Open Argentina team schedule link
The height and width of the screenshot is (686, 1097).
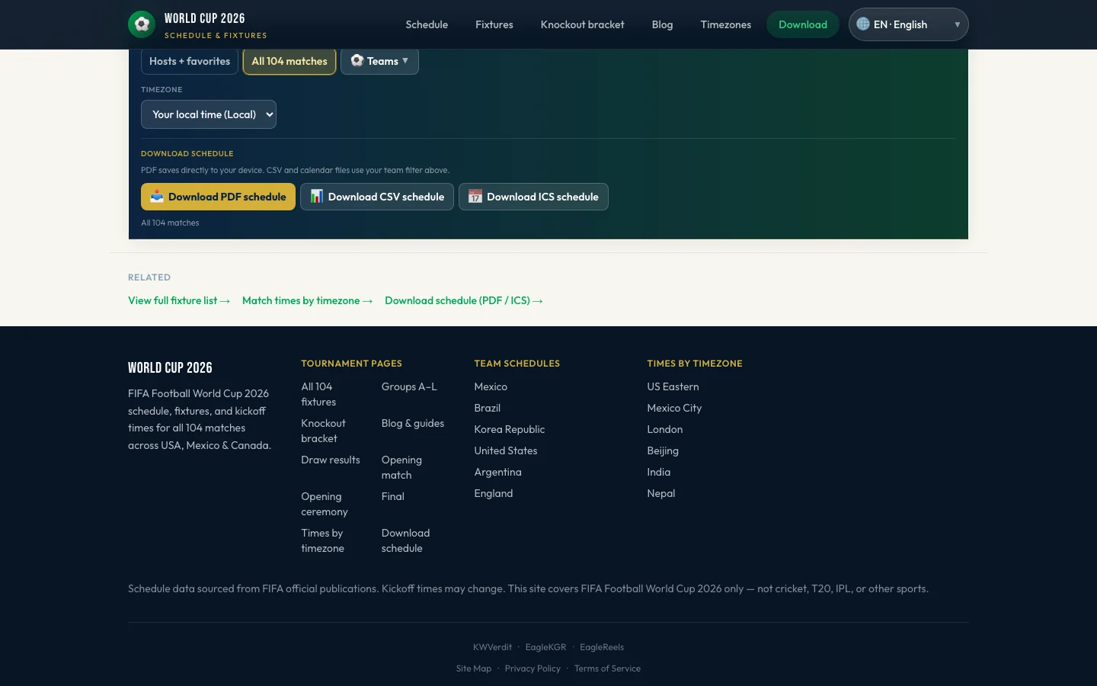pyautogui.click(x=498, y=472)
